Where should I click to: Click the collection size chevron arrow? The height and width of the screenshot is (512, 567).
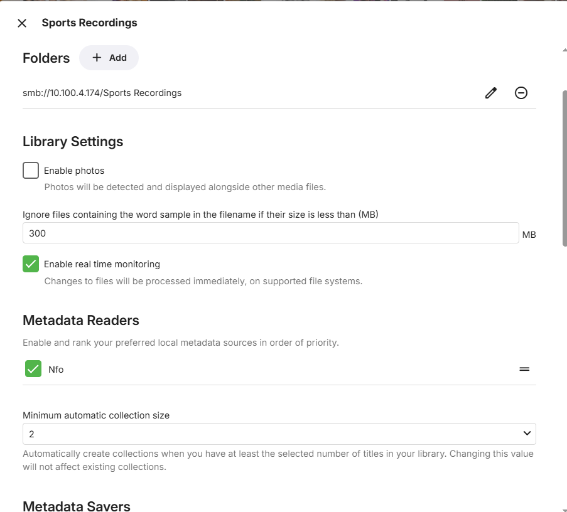[527, 434]
